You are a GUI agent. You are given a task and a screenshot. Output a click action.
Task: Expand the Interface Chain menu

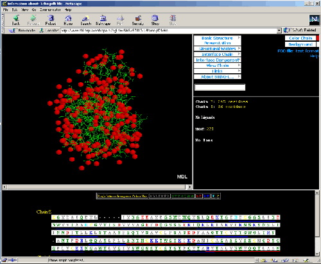click(218, 55)
